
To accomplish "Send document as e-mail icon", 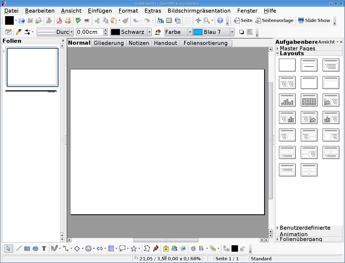I will 39,20.
